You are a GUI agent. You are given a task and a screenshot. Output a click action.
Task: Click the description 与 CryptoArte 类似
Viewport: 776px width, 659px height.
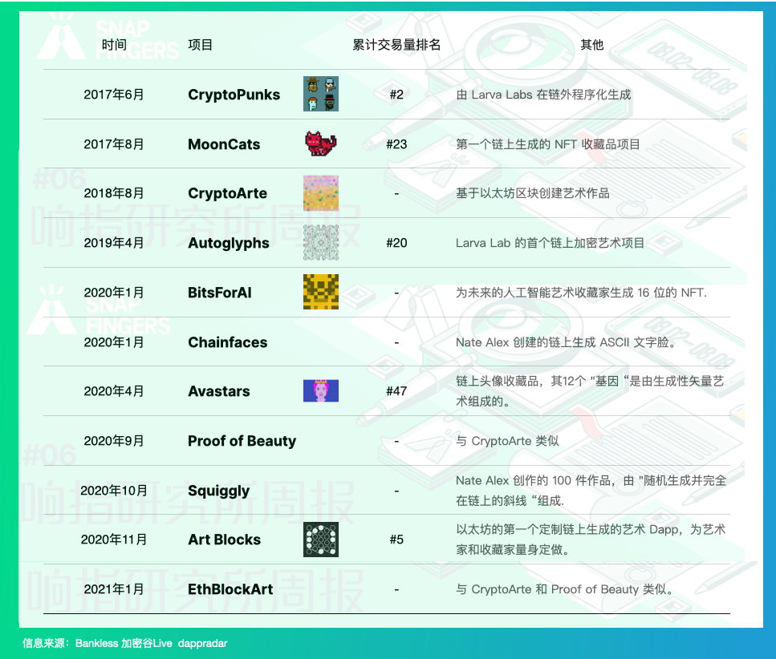coord(507,440)
